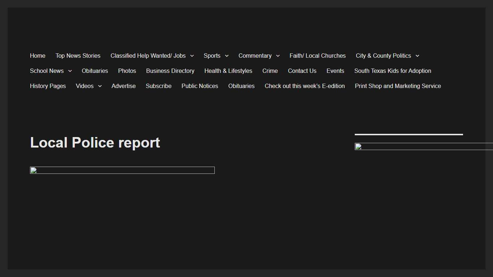Expand the School News submenu
Image resolution: width=493 pixels, height=277 pixels.
pyautogui.click(x=70, y=71)
